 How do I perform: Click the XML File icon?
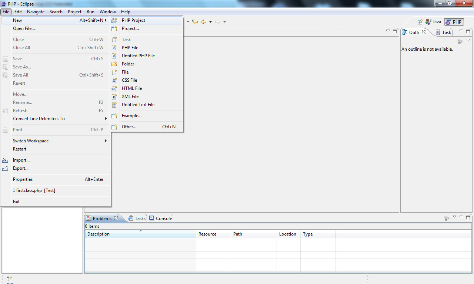click(114, 97)
